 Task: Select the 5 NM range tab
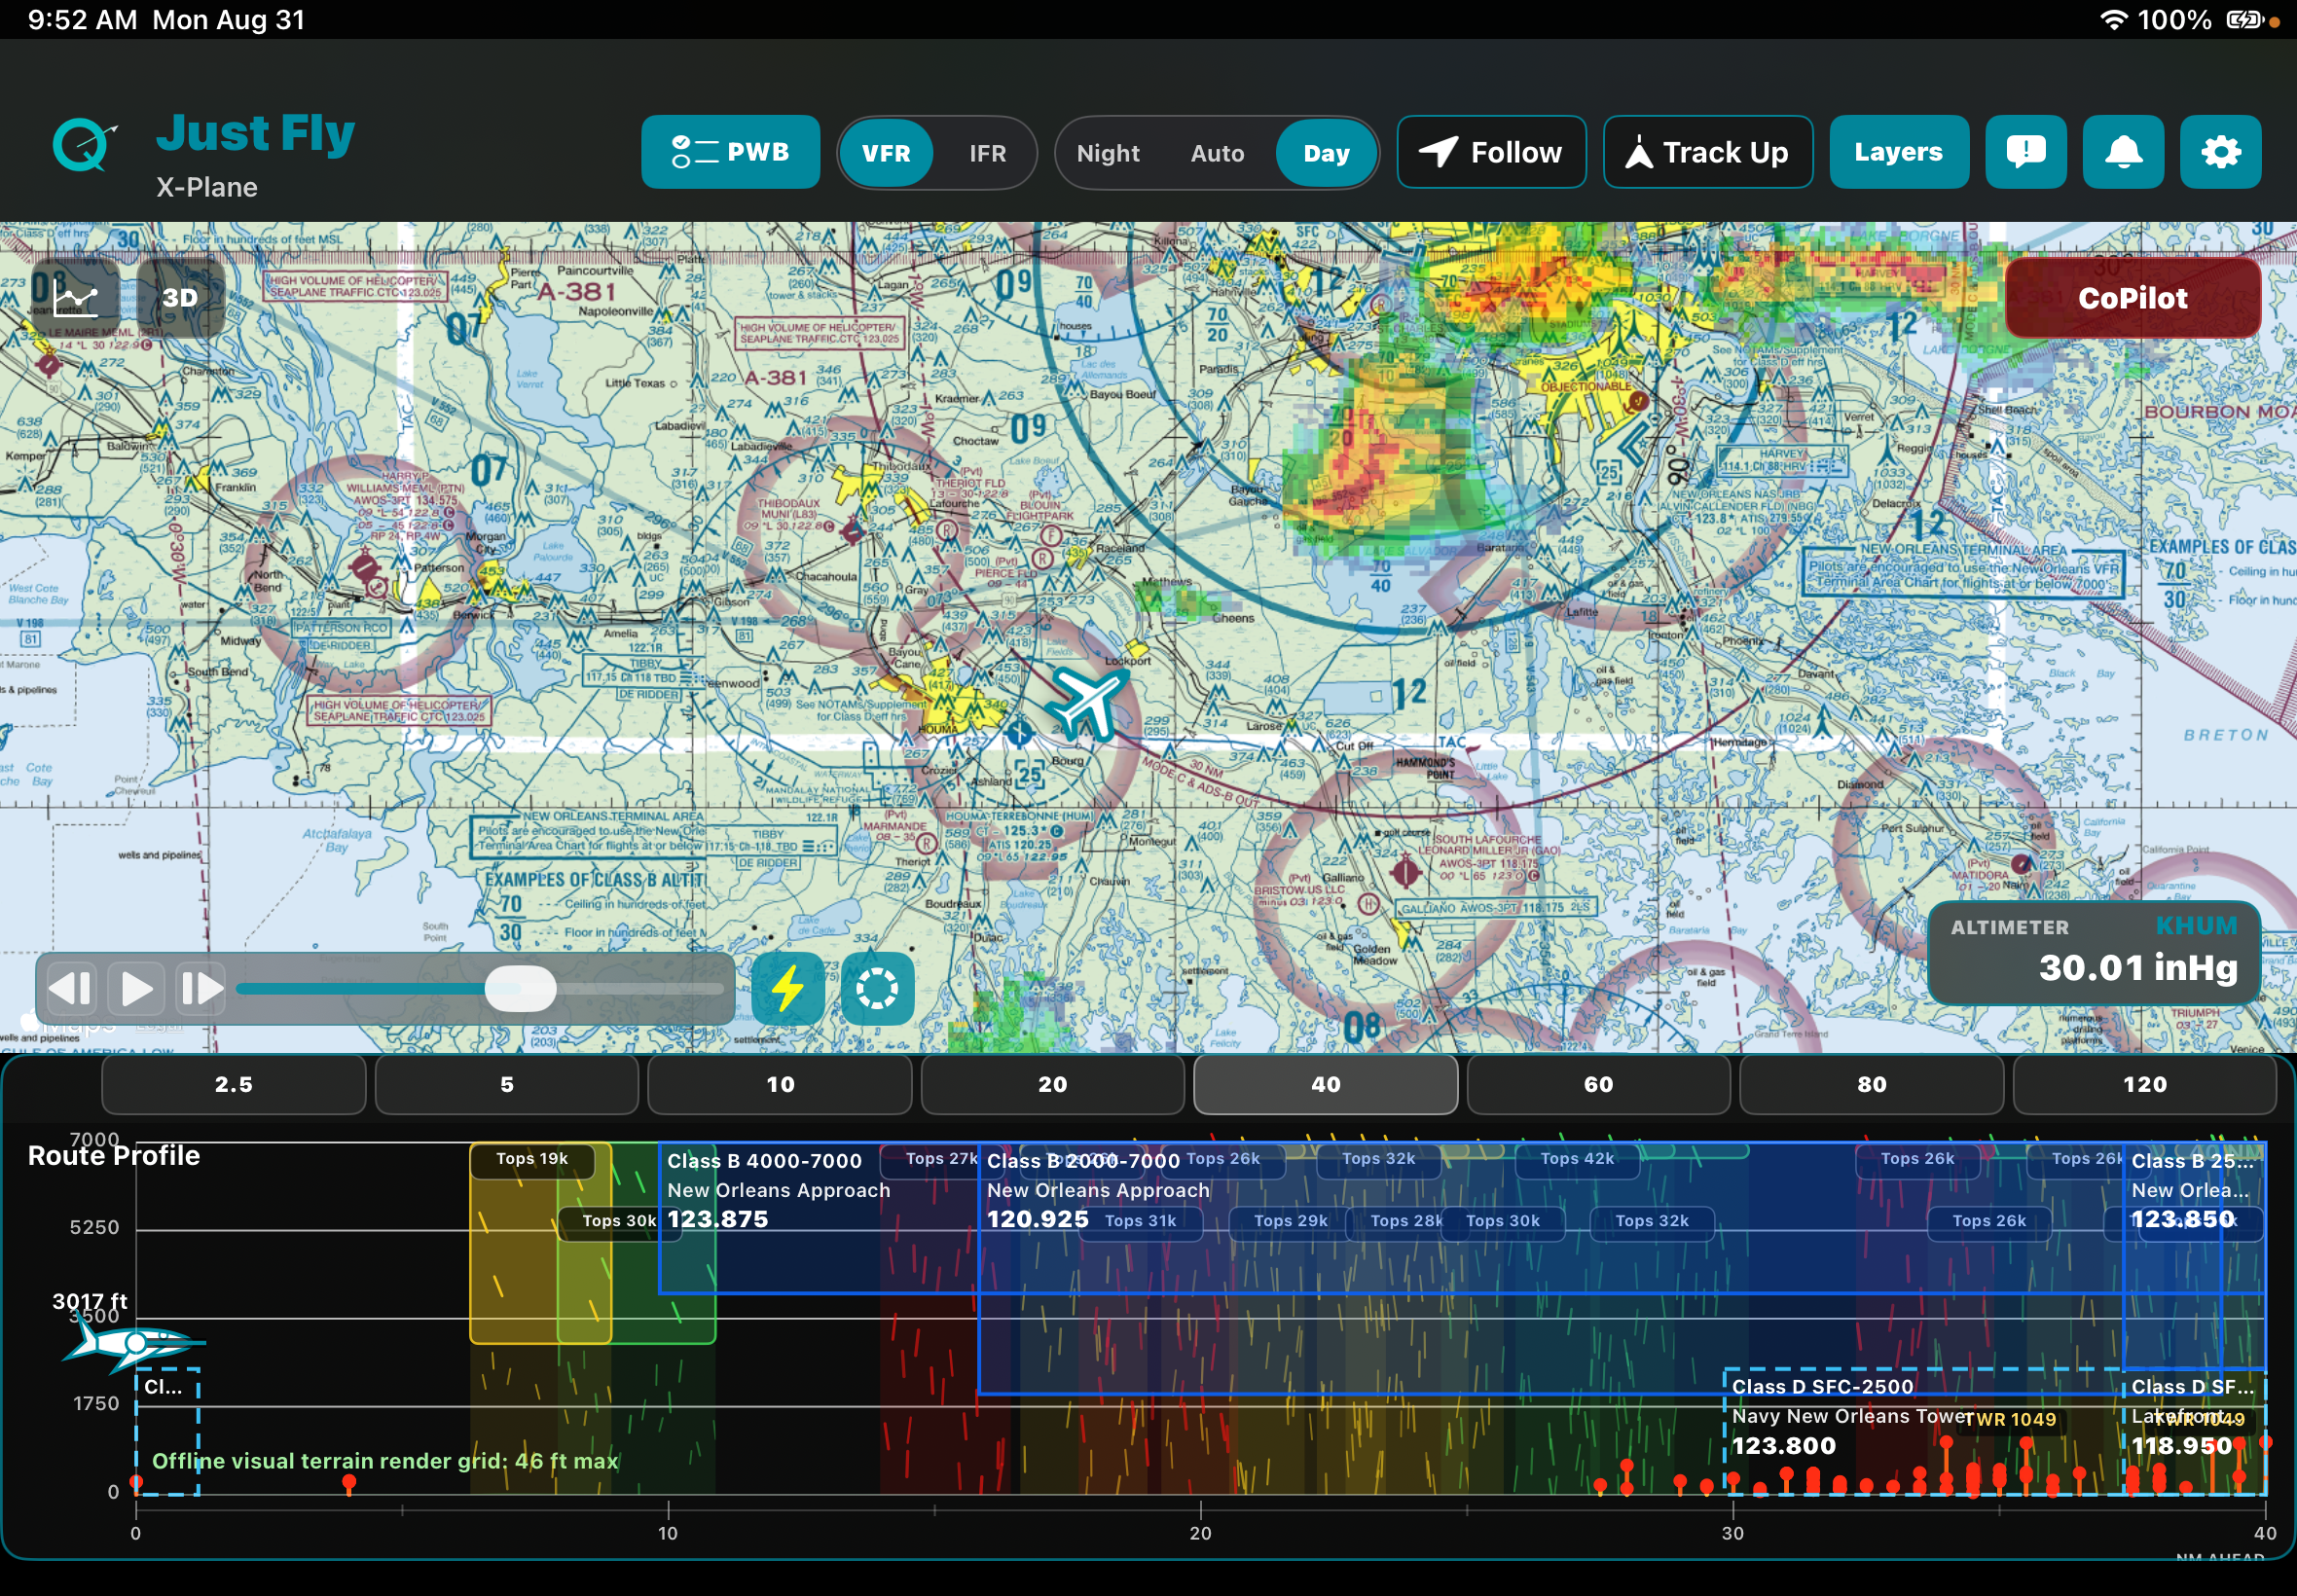tap(507, 1084)
